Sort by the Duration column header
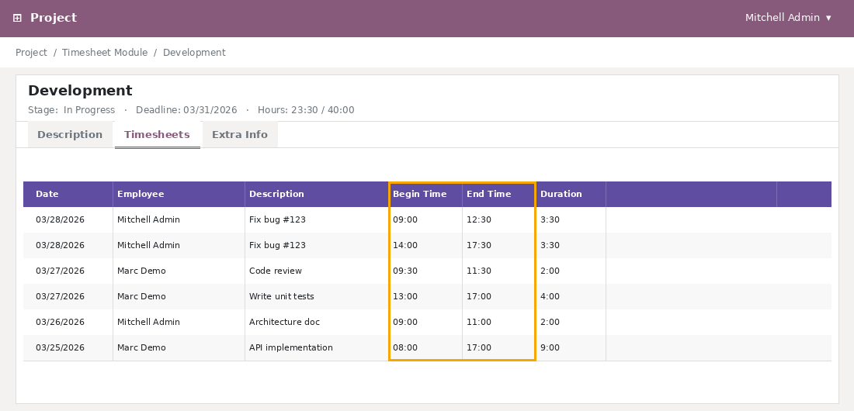 [571, 194]
